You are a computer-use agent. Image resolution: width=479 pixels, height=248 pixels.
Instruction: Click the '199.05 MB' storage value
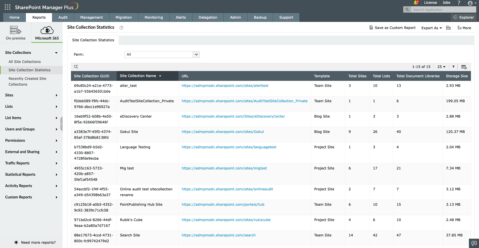[x=455, y=101]
